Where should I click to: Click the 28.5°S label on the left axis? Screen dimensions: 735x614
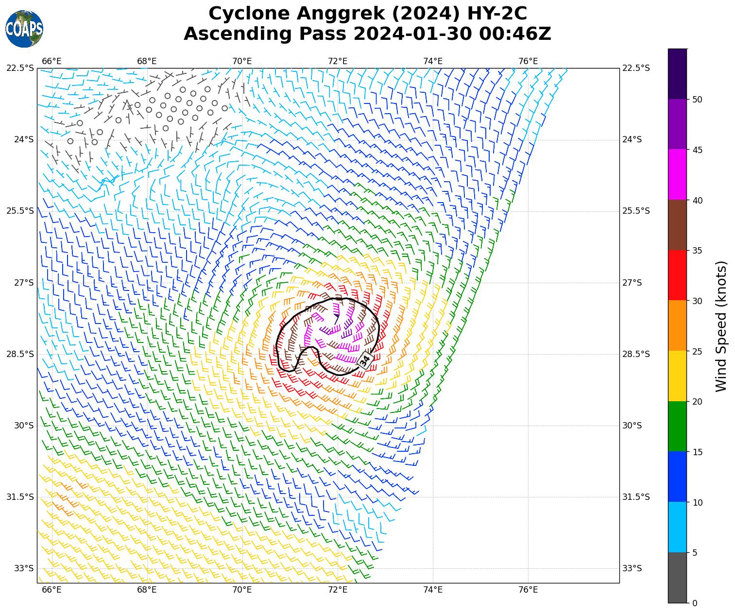(x=20, y=354)
